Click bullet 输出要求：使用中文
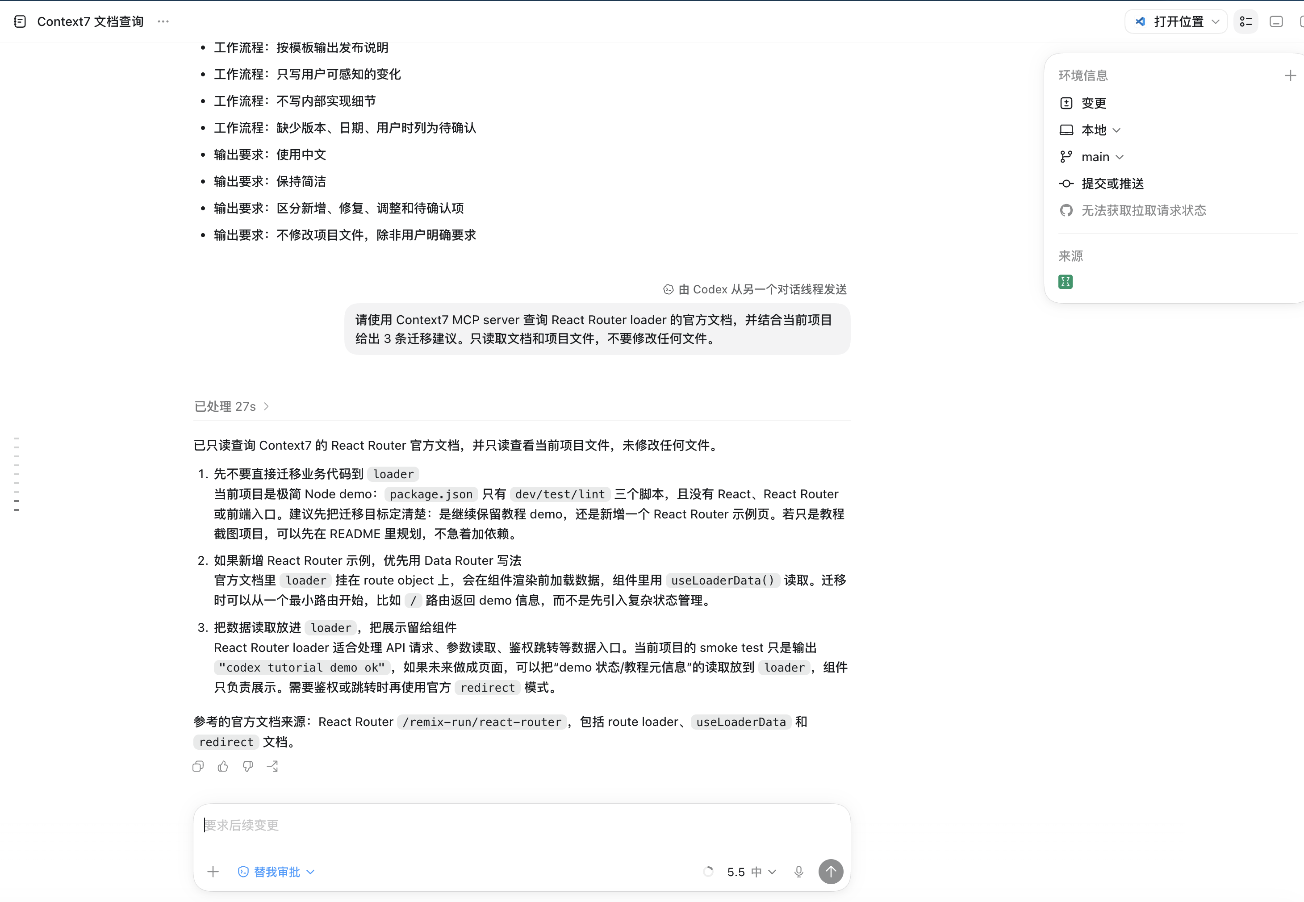 tap(270, 155)
